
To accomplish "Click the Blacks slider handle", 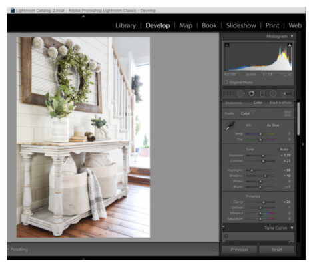I will pyautogui.click(x=260, y=187).
